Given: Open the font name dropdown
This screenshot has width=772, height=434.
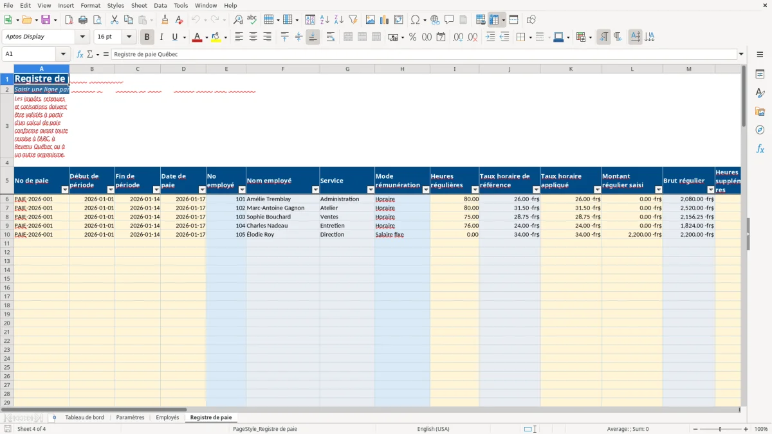Looking at the screenshot, I should pyautogui.click(x=82, y=37).
